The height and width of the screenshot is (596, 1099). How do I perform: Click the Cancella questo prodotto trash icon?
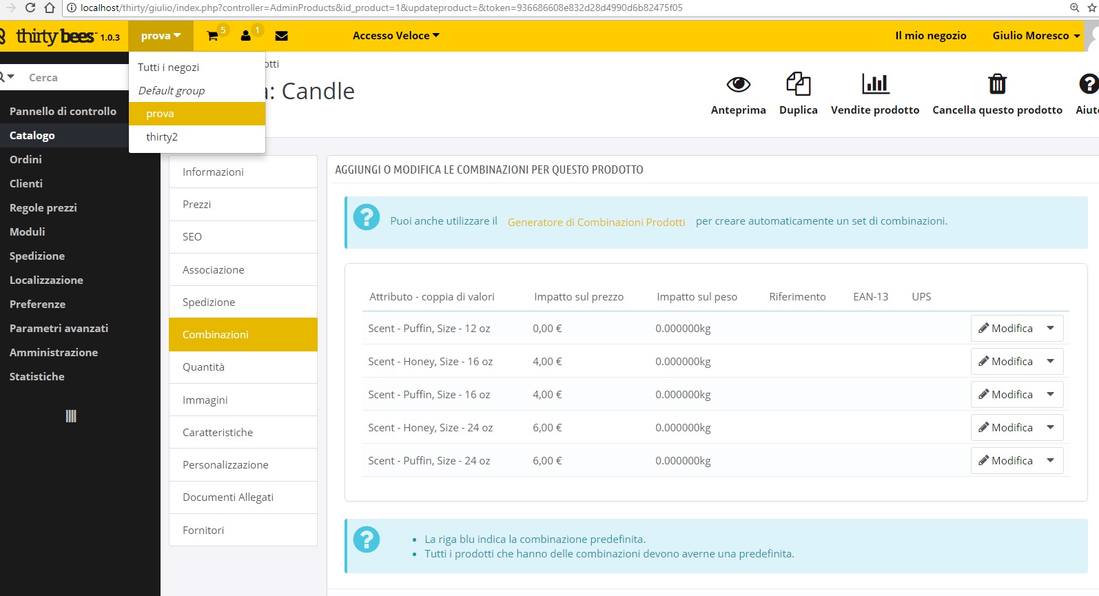tap(997, 84)
